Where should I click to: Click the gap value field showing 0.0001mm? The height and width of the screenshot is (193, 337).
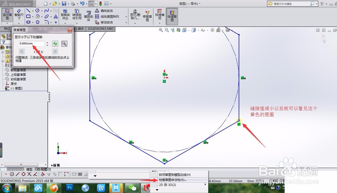coord(31,43)
